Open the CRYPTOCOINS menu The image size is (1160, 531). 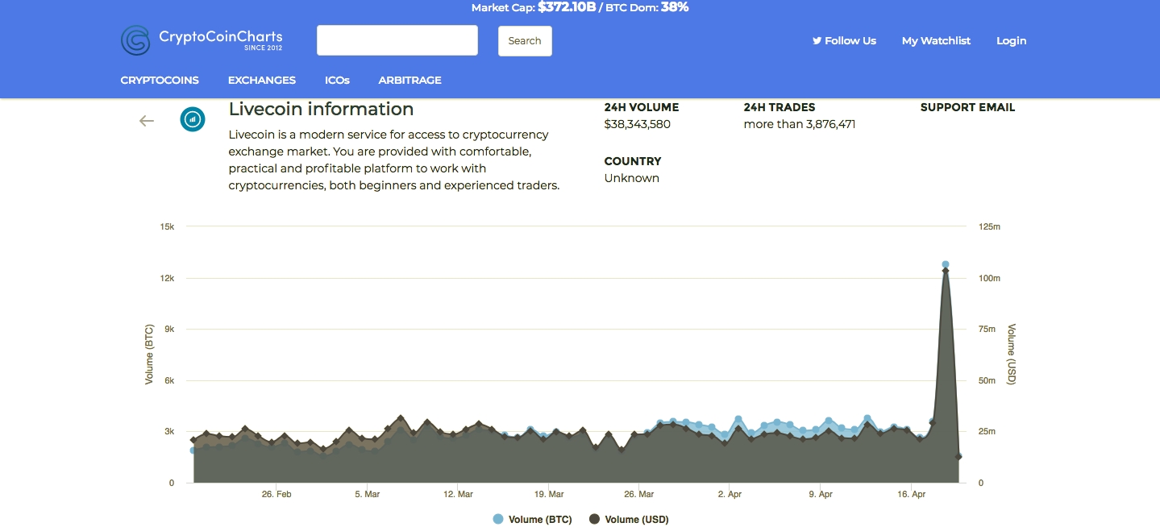(x=160, y=81)
